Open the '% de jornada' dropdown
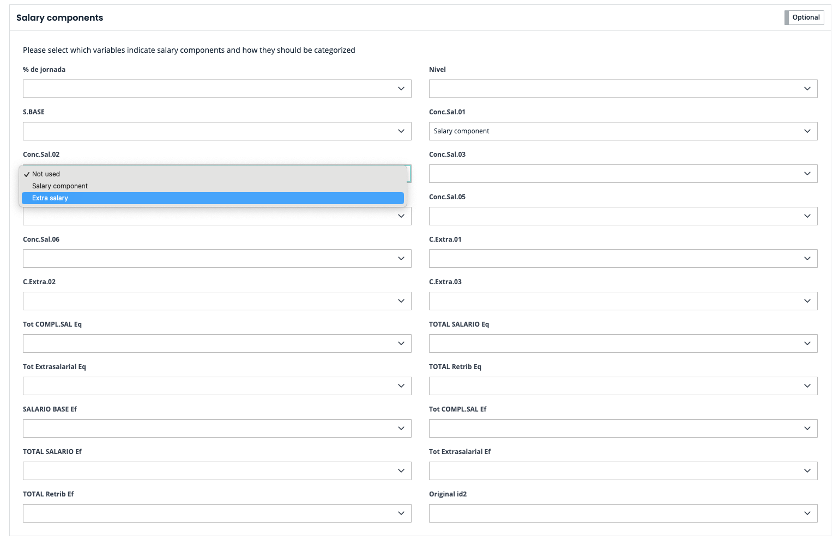This screenshot has width=839, height=540. 217,89
